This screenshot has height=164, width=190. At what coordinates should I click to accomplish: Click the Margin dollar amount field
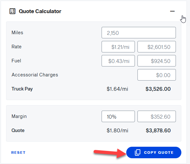click(x=157, y=116)
